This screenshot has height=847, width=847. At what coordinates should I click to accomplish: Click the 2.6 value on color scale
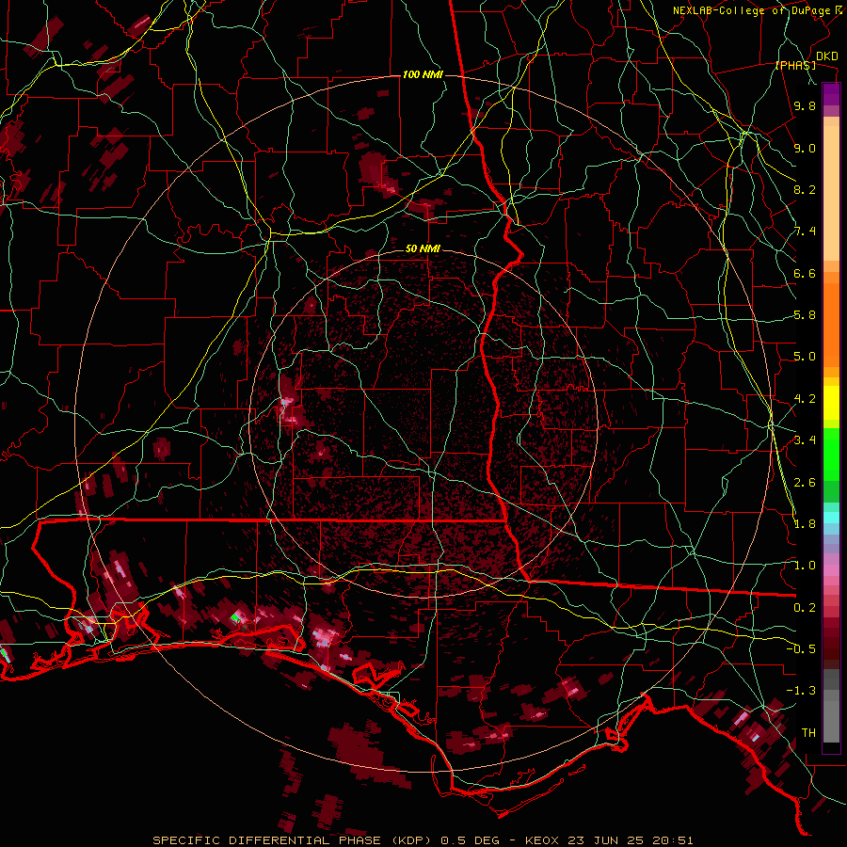(805, 483)
